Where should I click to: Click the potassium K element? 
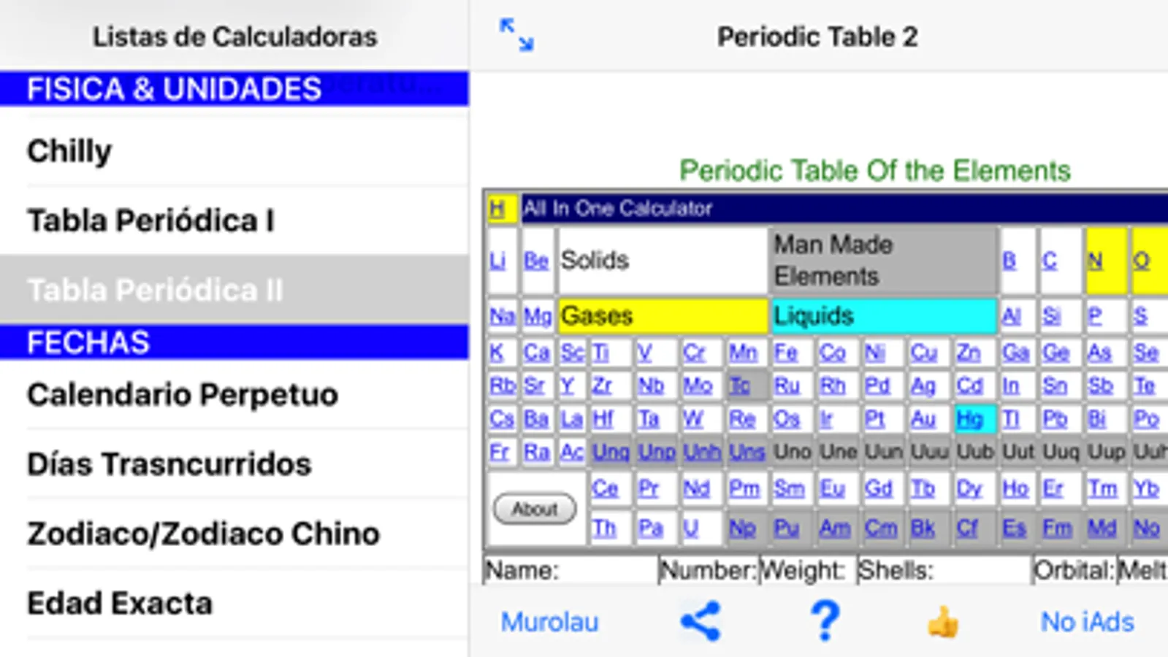(x=497, y=353)
